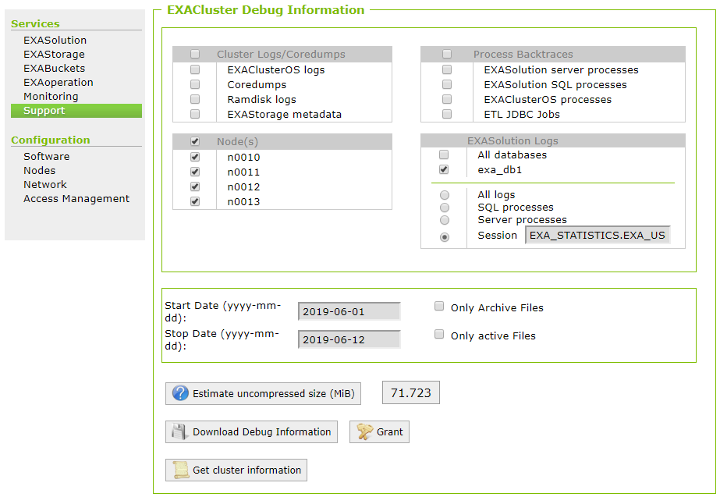
Task: Check EXASolution server processes
Action: [x=447, y=69]
